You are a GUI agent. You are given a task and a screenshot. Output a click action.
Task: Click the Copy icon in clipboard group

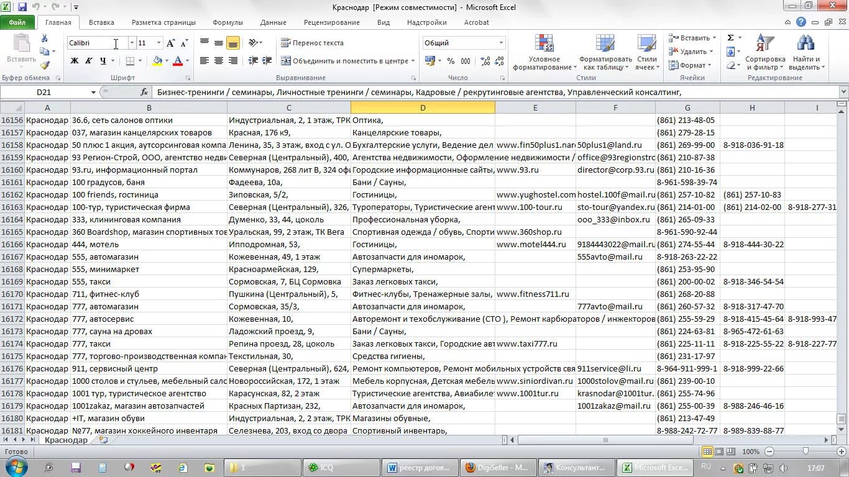click(x=45, y=52)
